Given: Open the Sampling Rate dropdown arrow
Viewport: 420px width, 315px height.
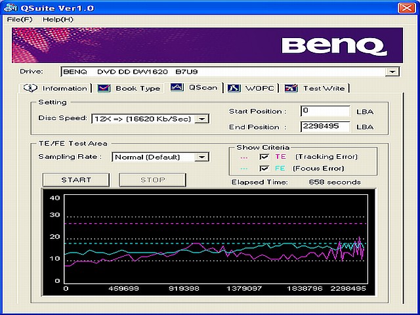Looking at the screenshot, I should [201, 157].
